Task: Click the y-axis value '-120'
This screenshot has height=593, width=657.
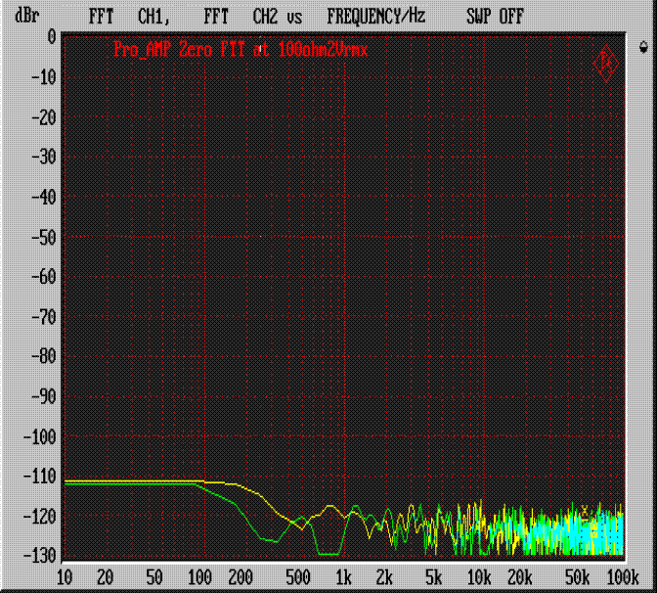Action: pos(40,517)
